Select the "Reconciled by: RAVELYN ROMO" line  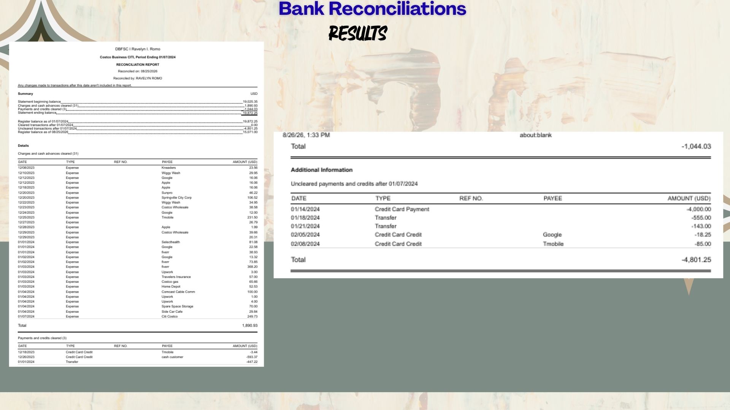point(138,78)
